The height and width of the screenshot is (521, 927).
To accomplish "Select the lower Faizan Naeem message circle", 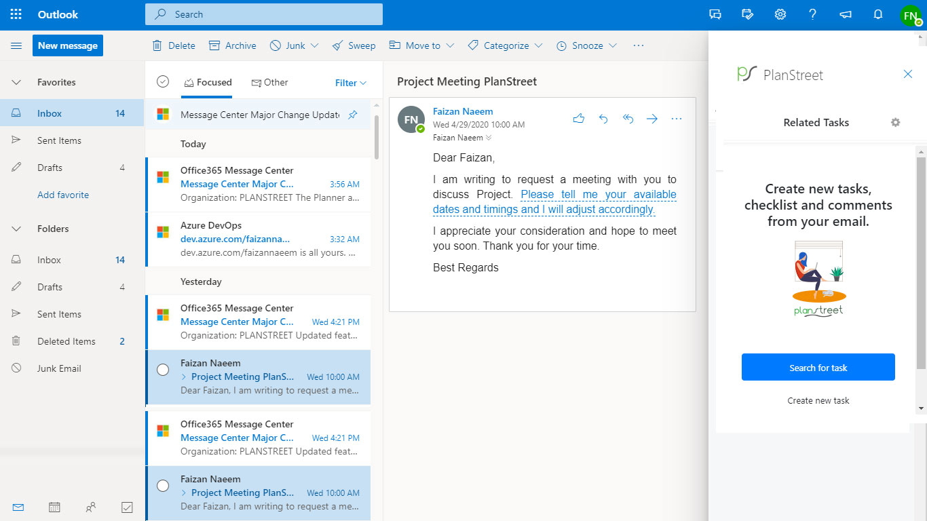I will tap(163, 486).
